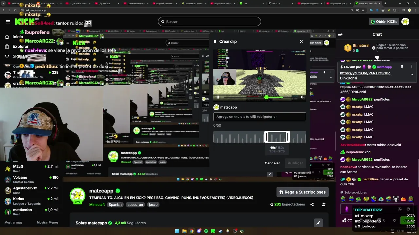This screenshot has width=419, height=235.
Task: Focus the clip title input field
Action: point(260,117)
